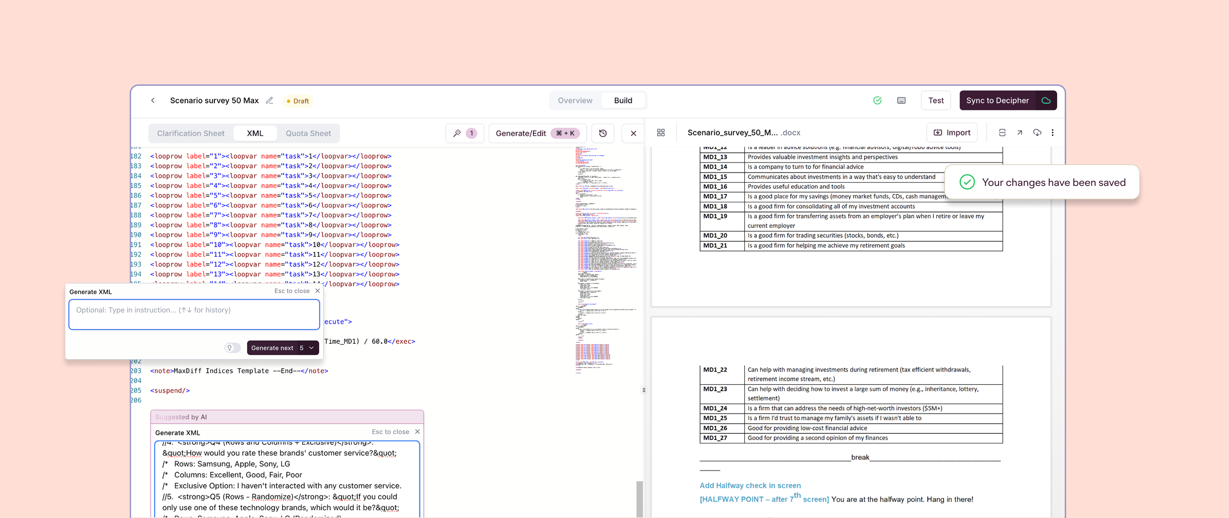Expand the Generate next count dropdown
This screenshot has width=1229, height=518.
(x=311, y=348)
